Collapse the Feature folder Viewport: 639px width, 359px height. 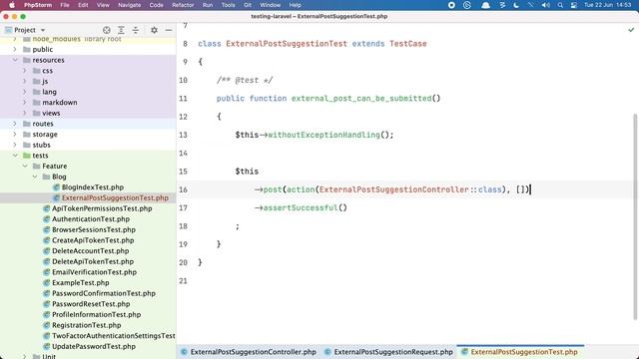[25, 167]
